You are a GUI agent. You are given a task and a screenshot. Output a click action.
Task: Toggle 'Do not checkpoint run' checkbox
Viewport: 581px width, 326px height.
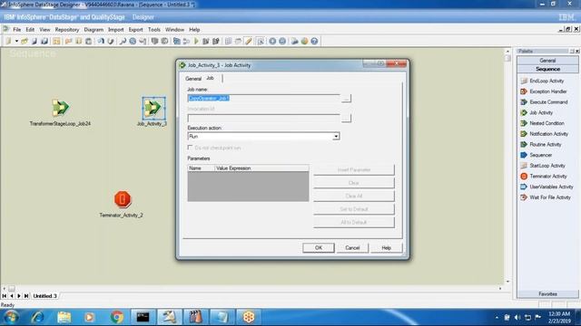tap(190, 148)
